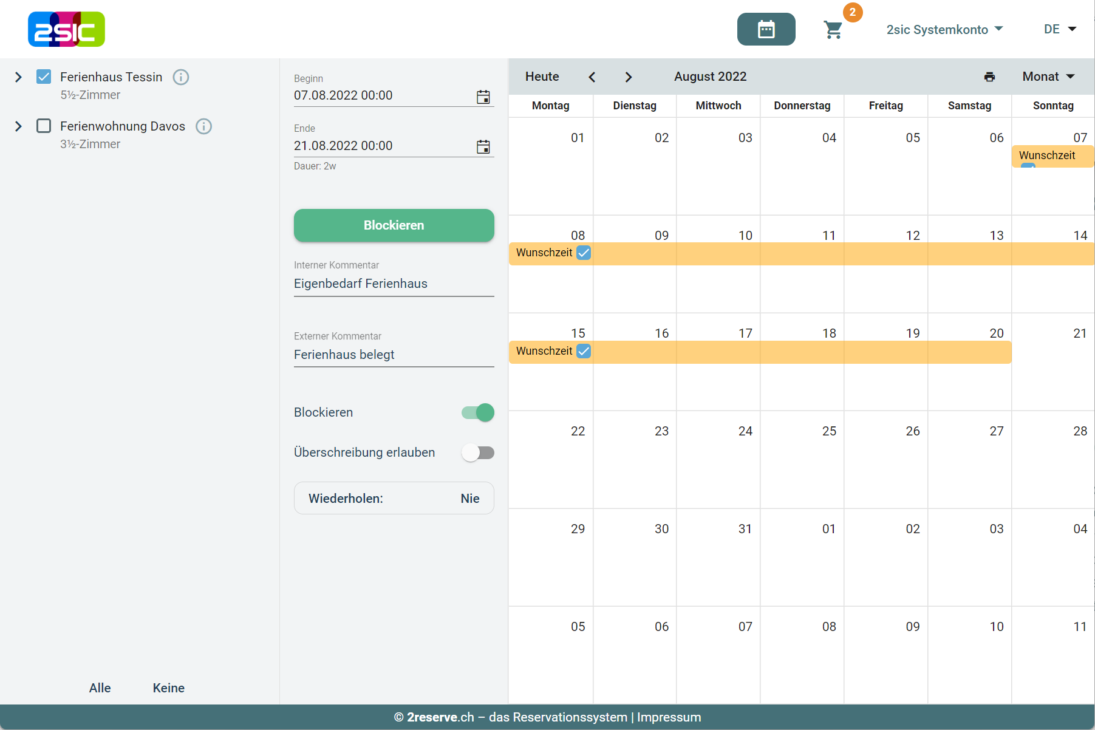Open the 2sic Systemkonto account menu
This screenshot has width=1095, height=730.
tap(944, 29)
